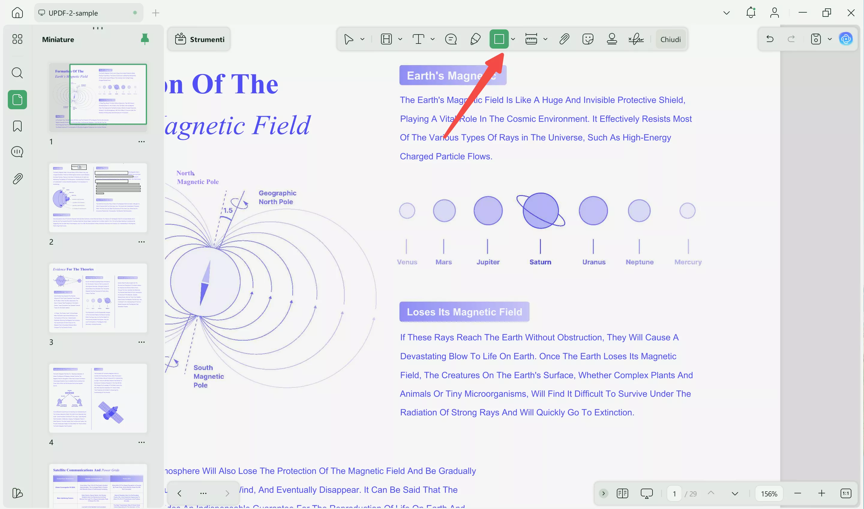Viewport: 864px width, 509px height.
Task: Select the sticker tool
Action: [588, 39]
